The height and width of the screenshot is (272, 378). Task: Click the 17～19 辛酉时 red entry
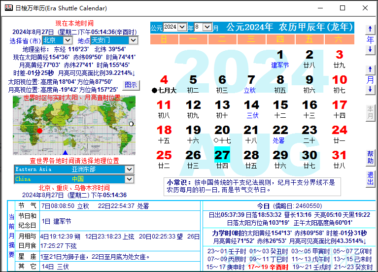click(268, 267)
